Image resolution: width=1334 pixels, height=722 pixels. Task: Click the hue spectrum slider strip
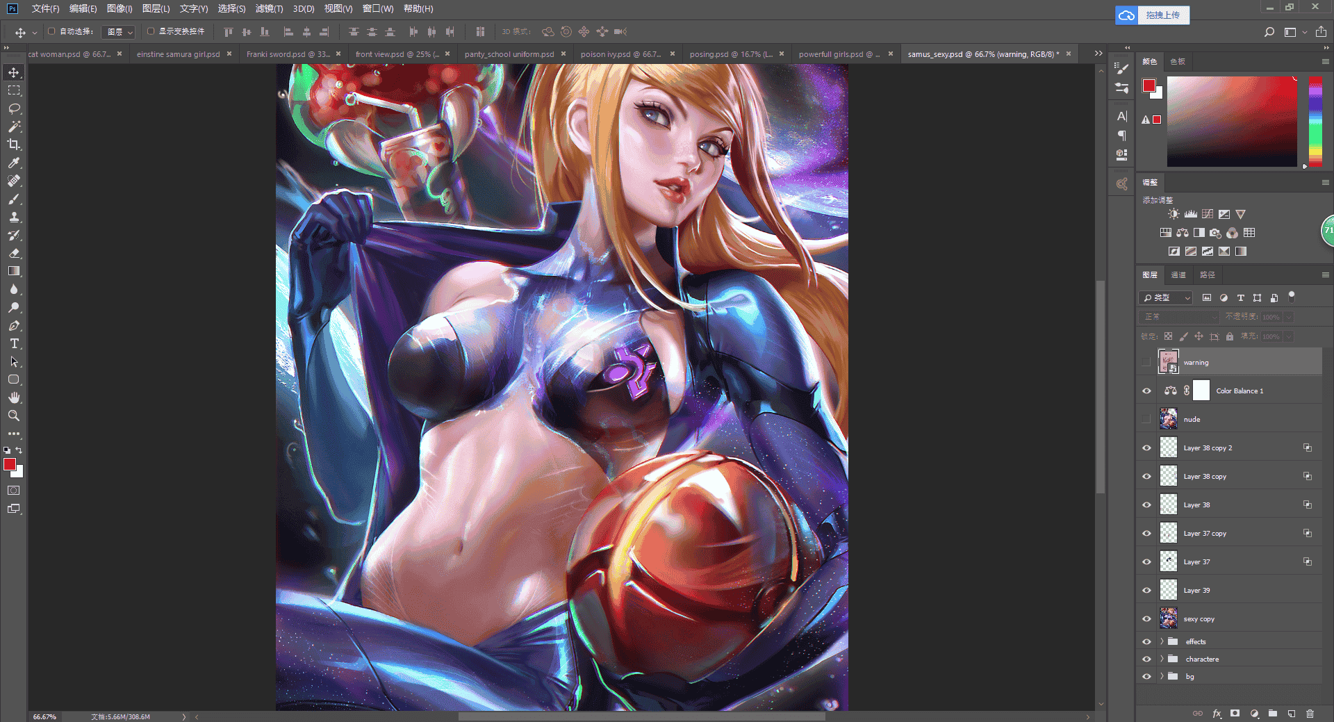[1315, 122]
